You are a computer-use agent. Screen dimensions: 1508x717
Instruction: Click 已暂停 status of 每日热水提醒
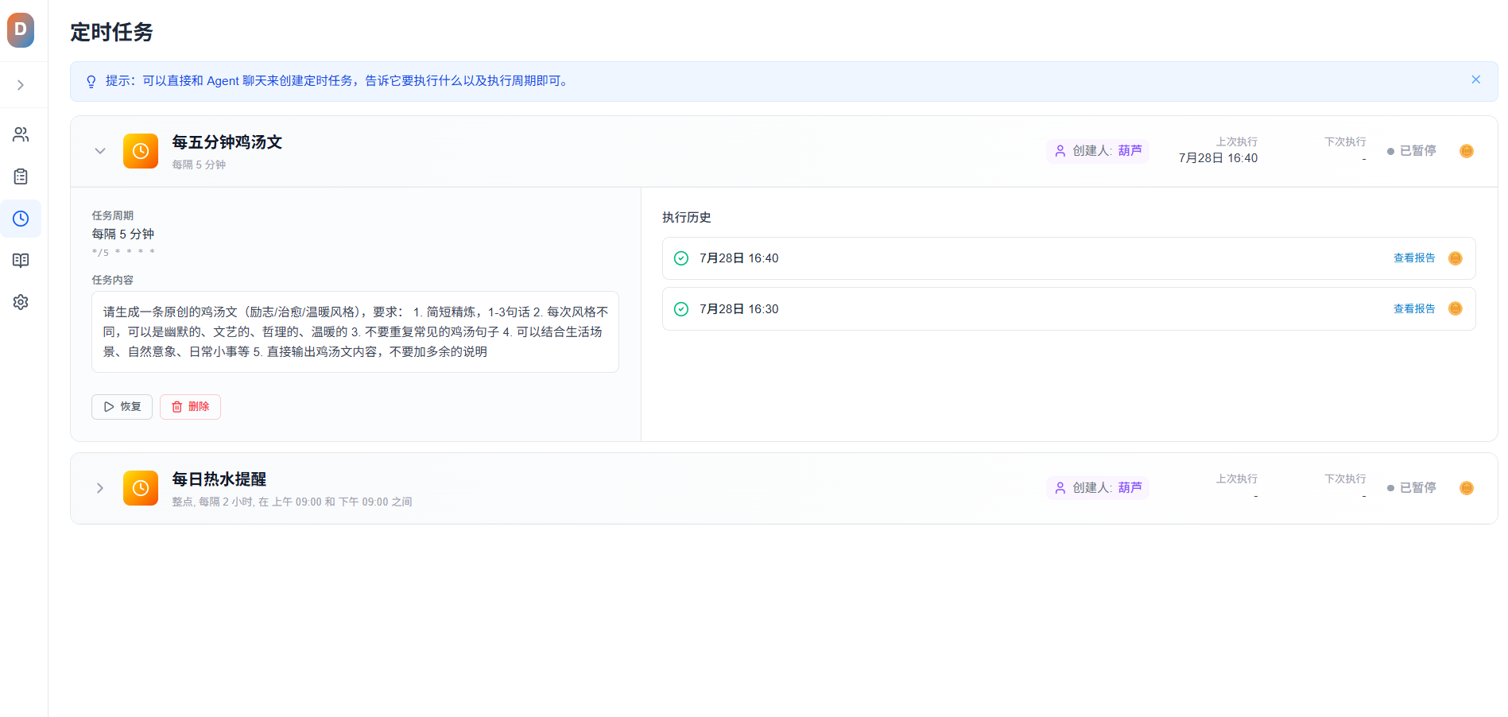coord(1412,488)
